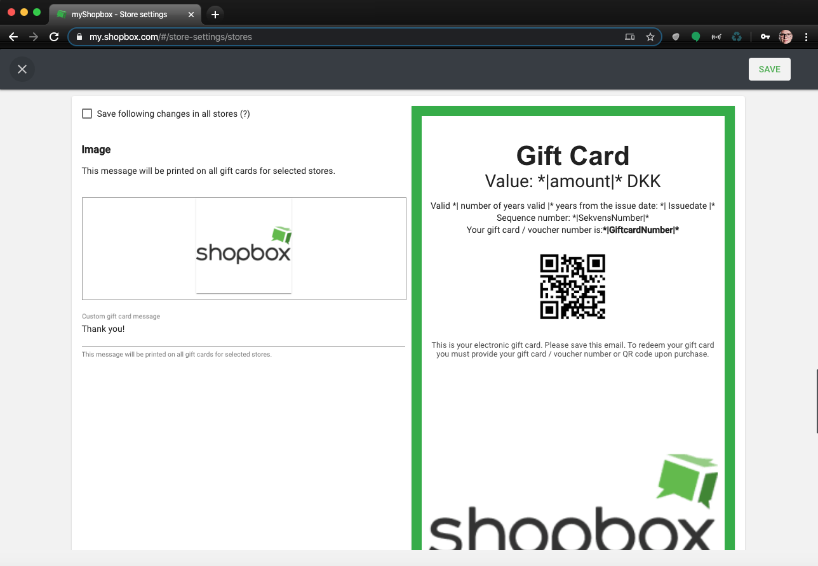Open the Chrome three-dot menu
Viewport: 818px width, 566px height.
tap(807, 37)
